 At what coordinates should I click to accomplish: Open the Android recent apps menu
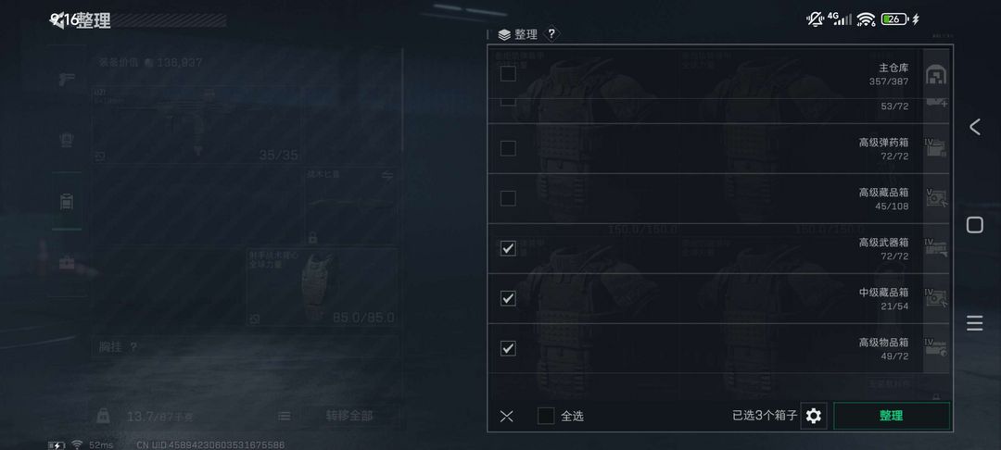coord(974,323)
